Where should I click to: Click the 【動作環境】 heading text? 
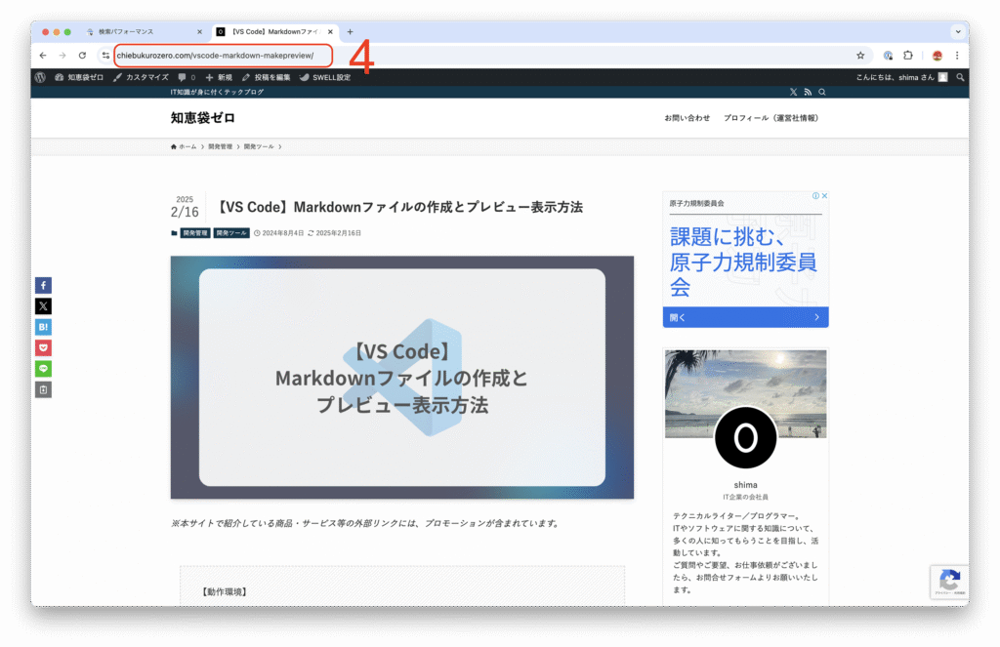(x=225, y=591)
